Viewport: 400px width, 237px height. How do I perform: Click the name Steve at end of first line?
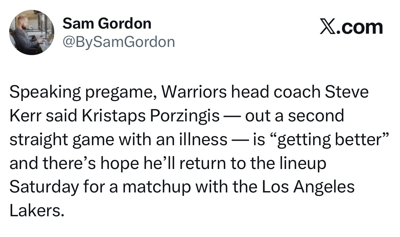tap(347, 92)
